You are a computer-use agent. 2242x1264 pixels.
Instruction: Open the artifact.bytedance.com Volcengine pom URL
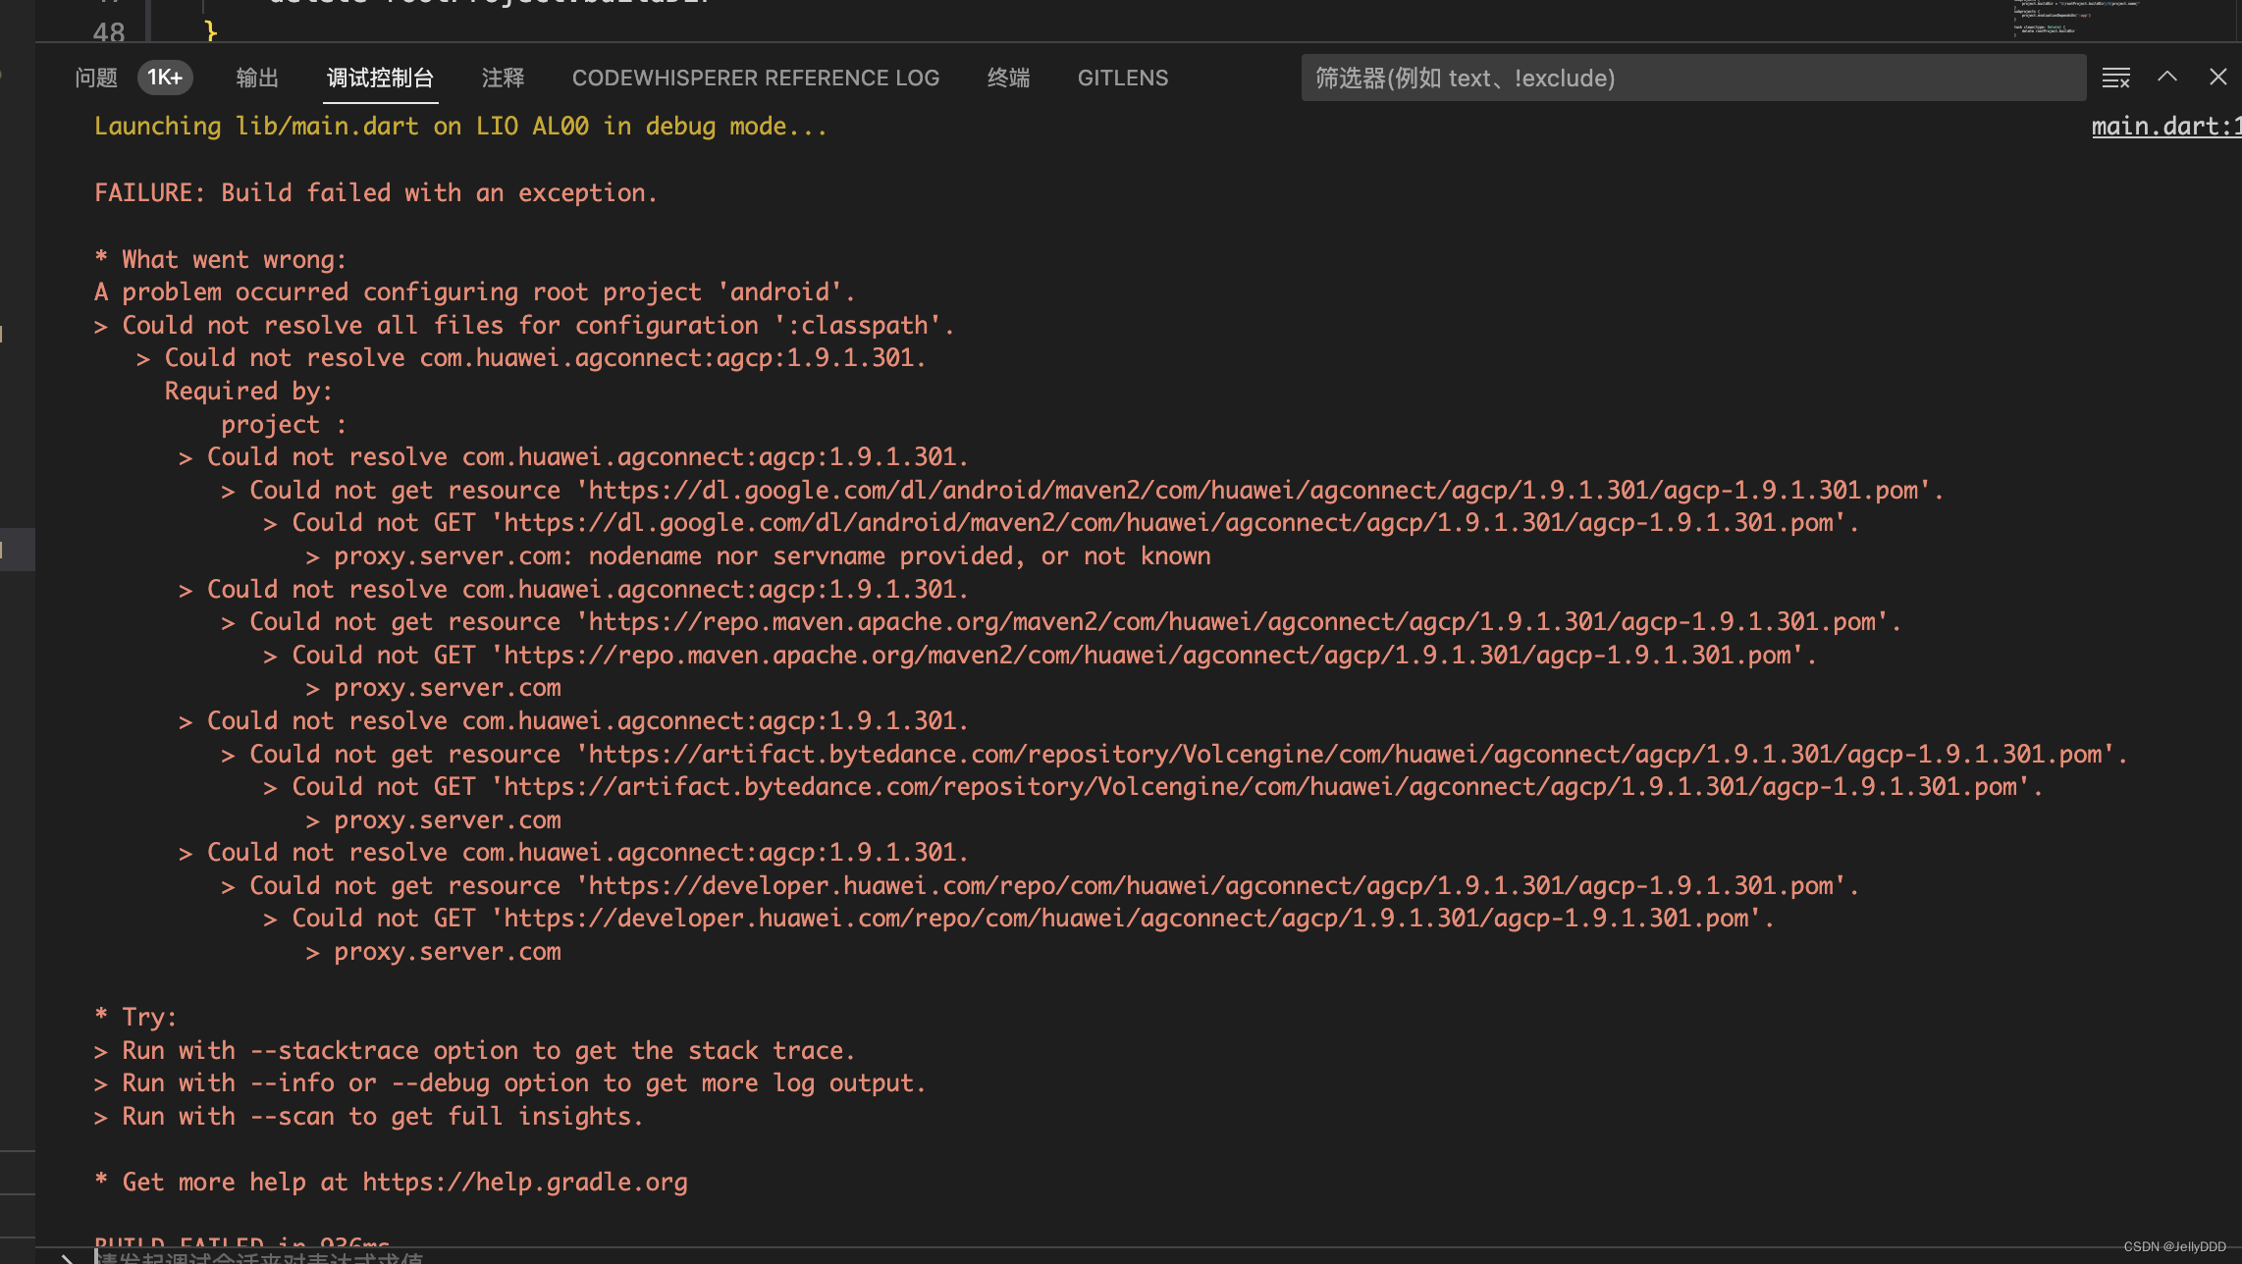1345,755
